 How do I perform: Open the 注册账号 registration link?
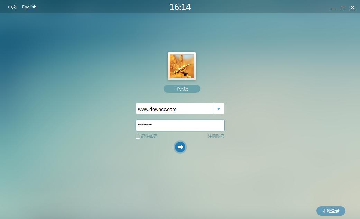[216, 136]
